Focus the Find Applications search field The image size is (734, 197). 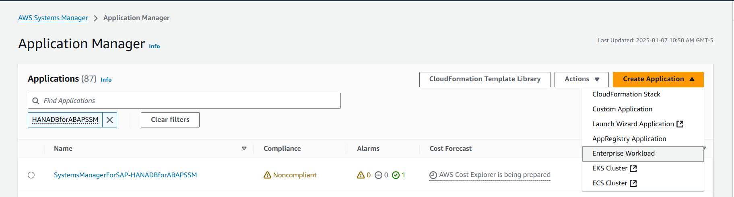pos(189,101)
